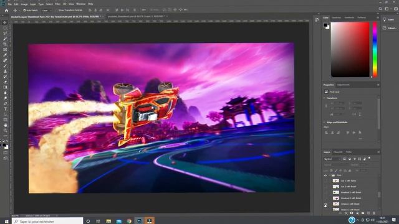
Task: Toggle the Auto-Select checkbox
Action: tap(24, 11)
